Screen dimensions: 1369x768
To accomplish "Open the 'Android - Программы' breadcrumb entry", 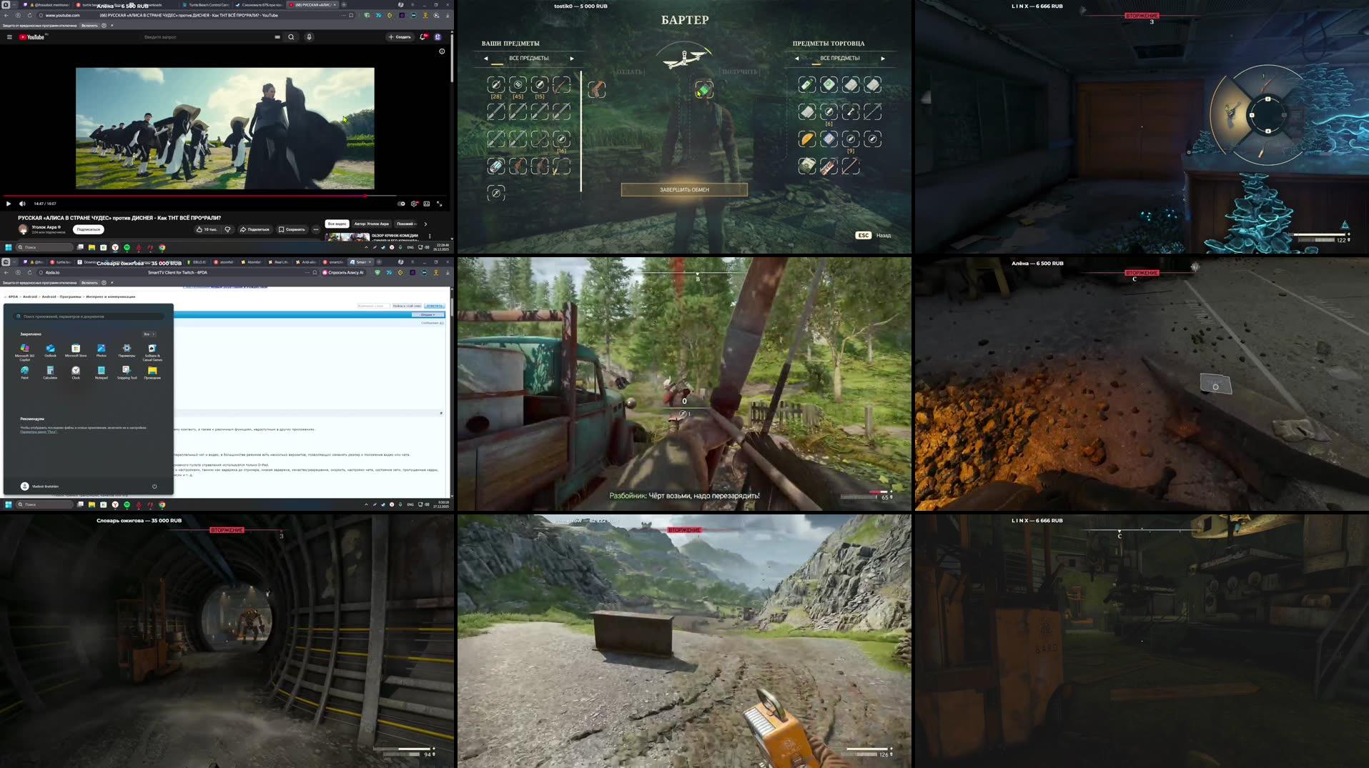I will tap(61, 296).
